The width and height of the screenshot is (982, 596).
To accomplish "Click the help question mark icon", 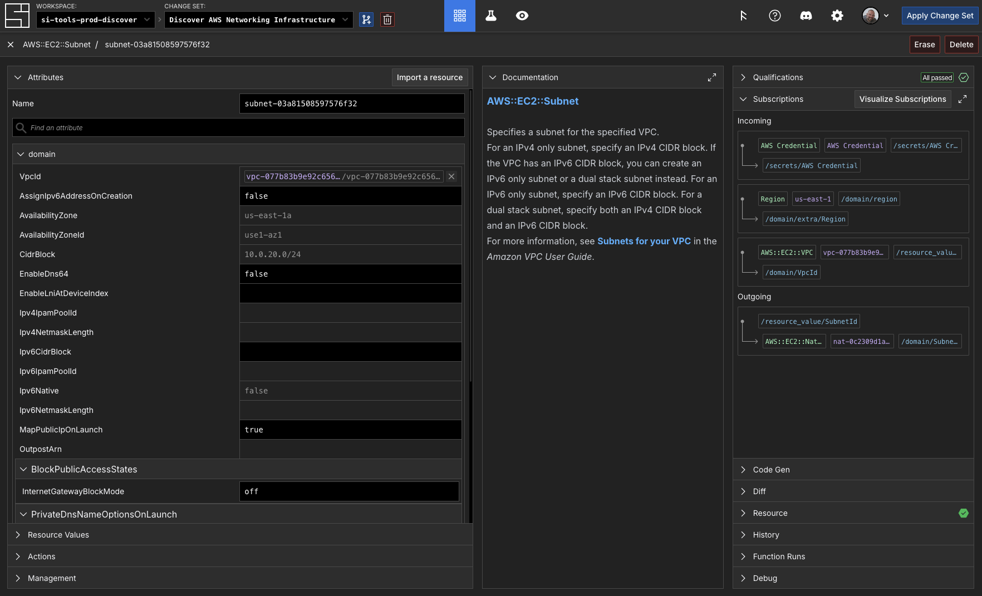I will [x=775, y=16].
